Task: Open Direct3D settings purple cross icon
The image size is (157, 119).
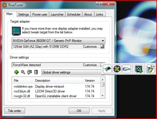Action: tap(117, 69)
